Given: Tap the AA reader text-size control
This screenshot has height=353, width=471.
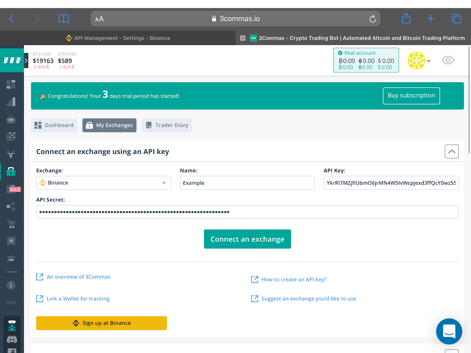Looking at the screenshot, I should coord(99,19).
